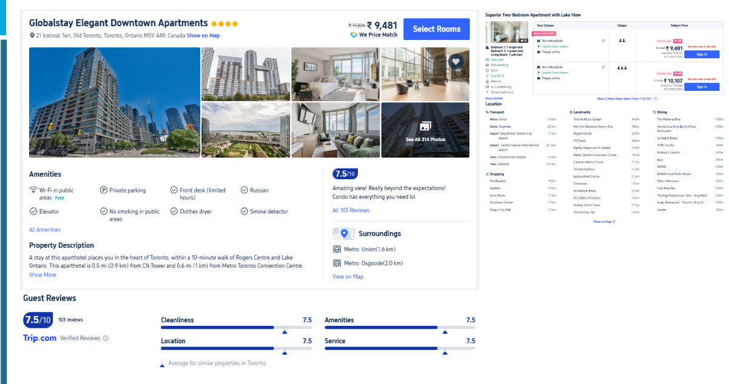729x384 pixels.
Task: Click the Transport section icon in Location panel
Action: click(x=487, y=112)
